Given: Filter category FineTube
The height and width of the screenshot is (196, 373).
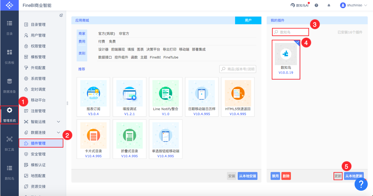Looking at the screenshot, I should pos(171,57).
